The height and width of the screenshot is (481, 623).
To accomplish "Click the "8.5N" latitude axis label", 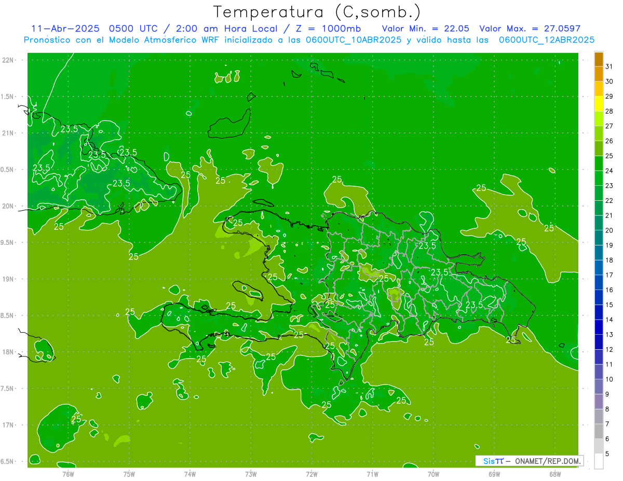I will coord(8,315).
